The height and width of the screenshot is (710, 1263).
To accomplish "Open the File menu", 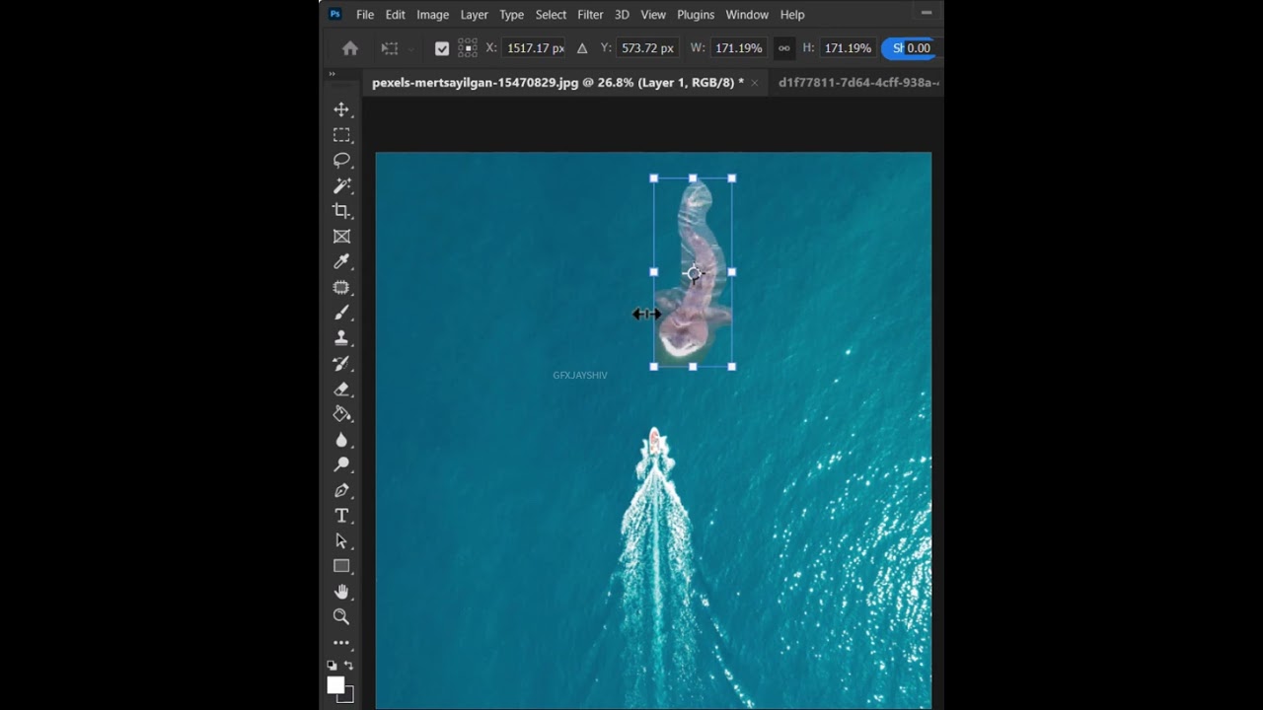I will pos(365,15).
